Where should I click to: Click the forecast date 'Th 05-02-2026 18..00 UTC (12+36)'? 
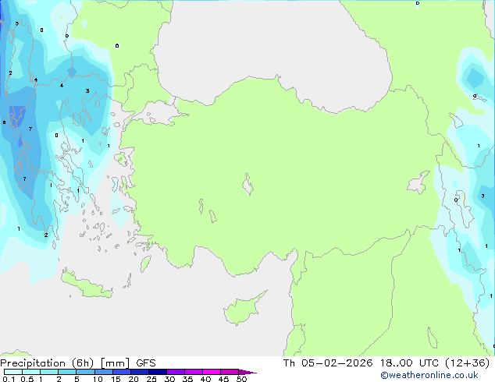(x=386, y=363)
